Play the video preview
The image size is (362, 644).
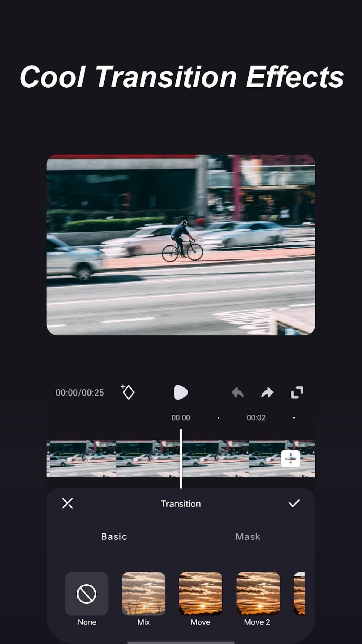(181, 392)
